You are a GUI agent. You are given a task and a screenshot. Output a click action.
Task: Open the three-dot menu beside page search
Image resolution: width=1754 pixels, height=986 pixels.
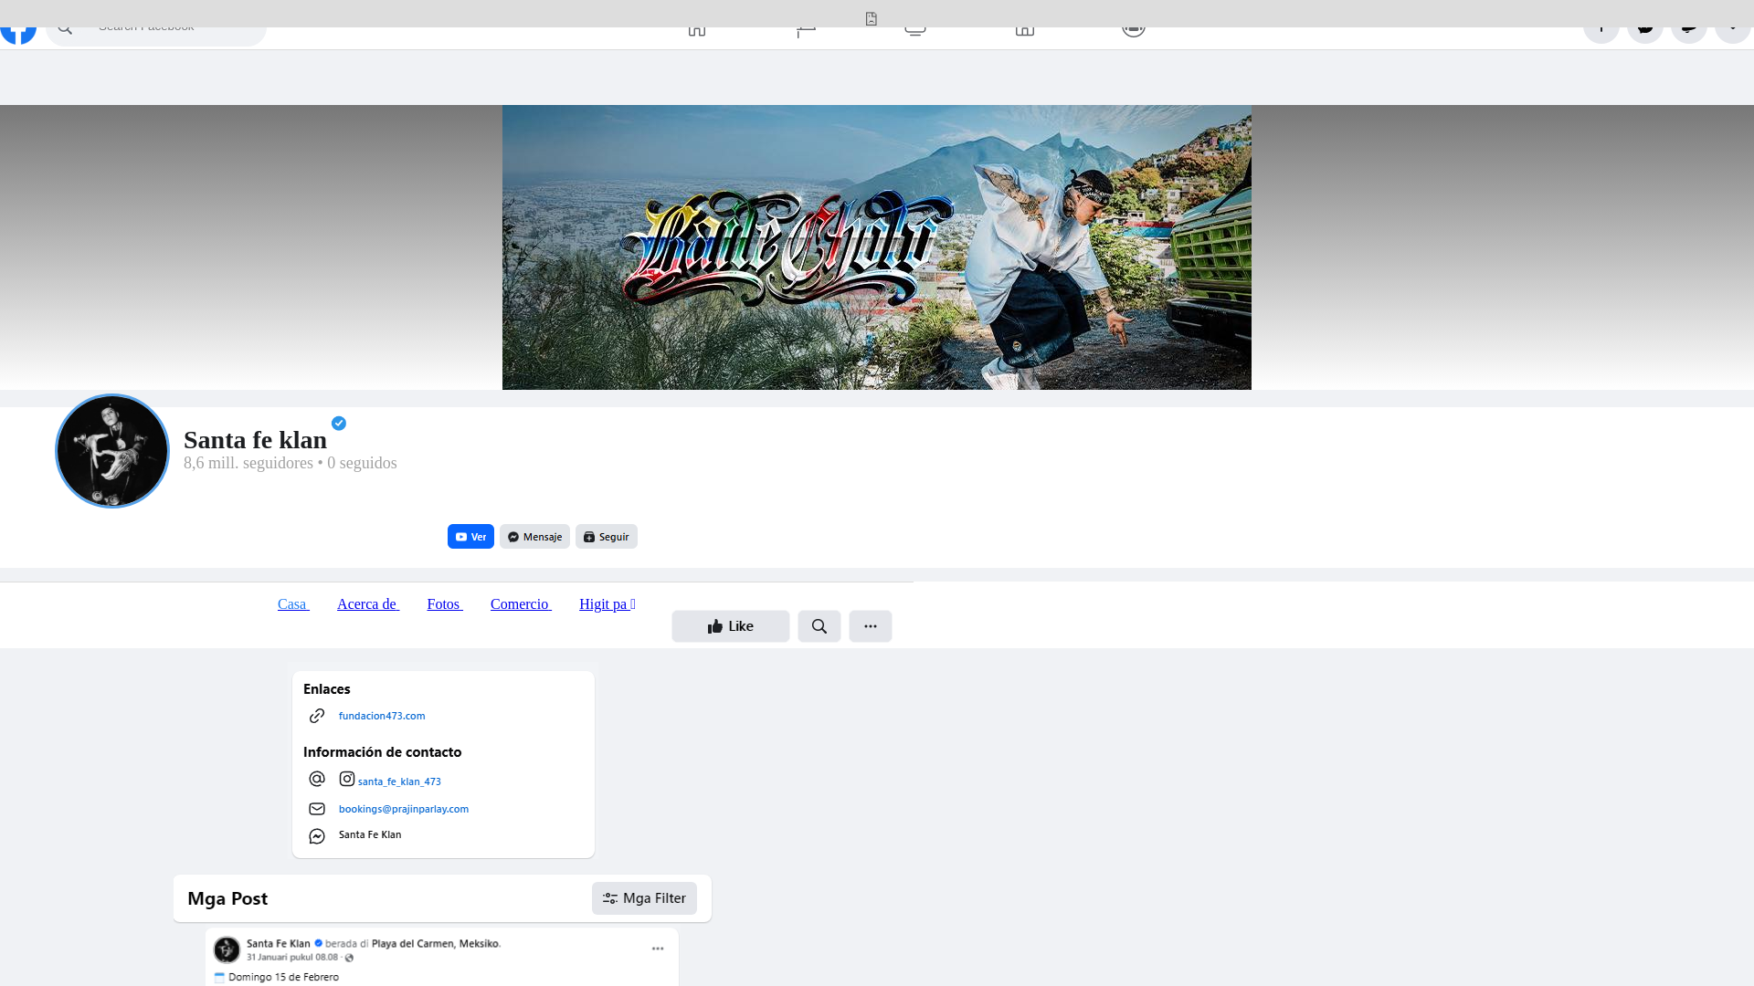(x=871, y=626)
